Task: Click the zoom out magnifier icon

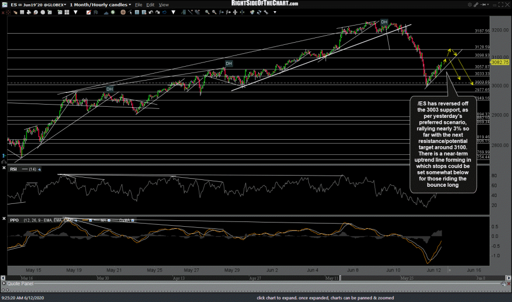Action: pyautogui.click(x=214, y=12)
